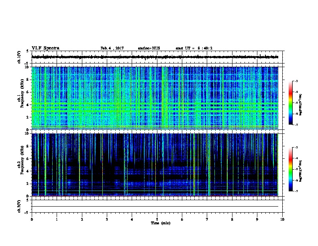Image resolution: width=318 pixels, height=246 pixels.
Task: Click the "-7" label on ch.2 colorbar
Action: coord(296,191)
